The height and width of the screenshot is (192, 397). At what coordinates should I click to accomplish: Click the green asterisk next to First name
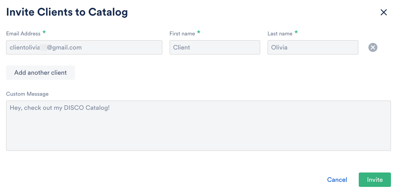click(198, 32)
